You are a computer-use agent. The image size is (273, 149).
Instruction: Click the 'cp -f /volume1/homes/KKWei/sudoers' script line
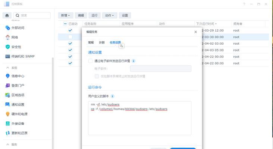129,109
